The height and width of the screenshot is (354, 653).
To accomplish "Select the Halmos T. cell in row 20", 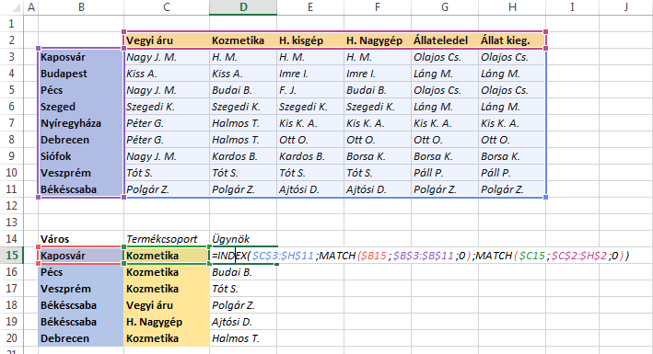I will [x=243, y=338].
